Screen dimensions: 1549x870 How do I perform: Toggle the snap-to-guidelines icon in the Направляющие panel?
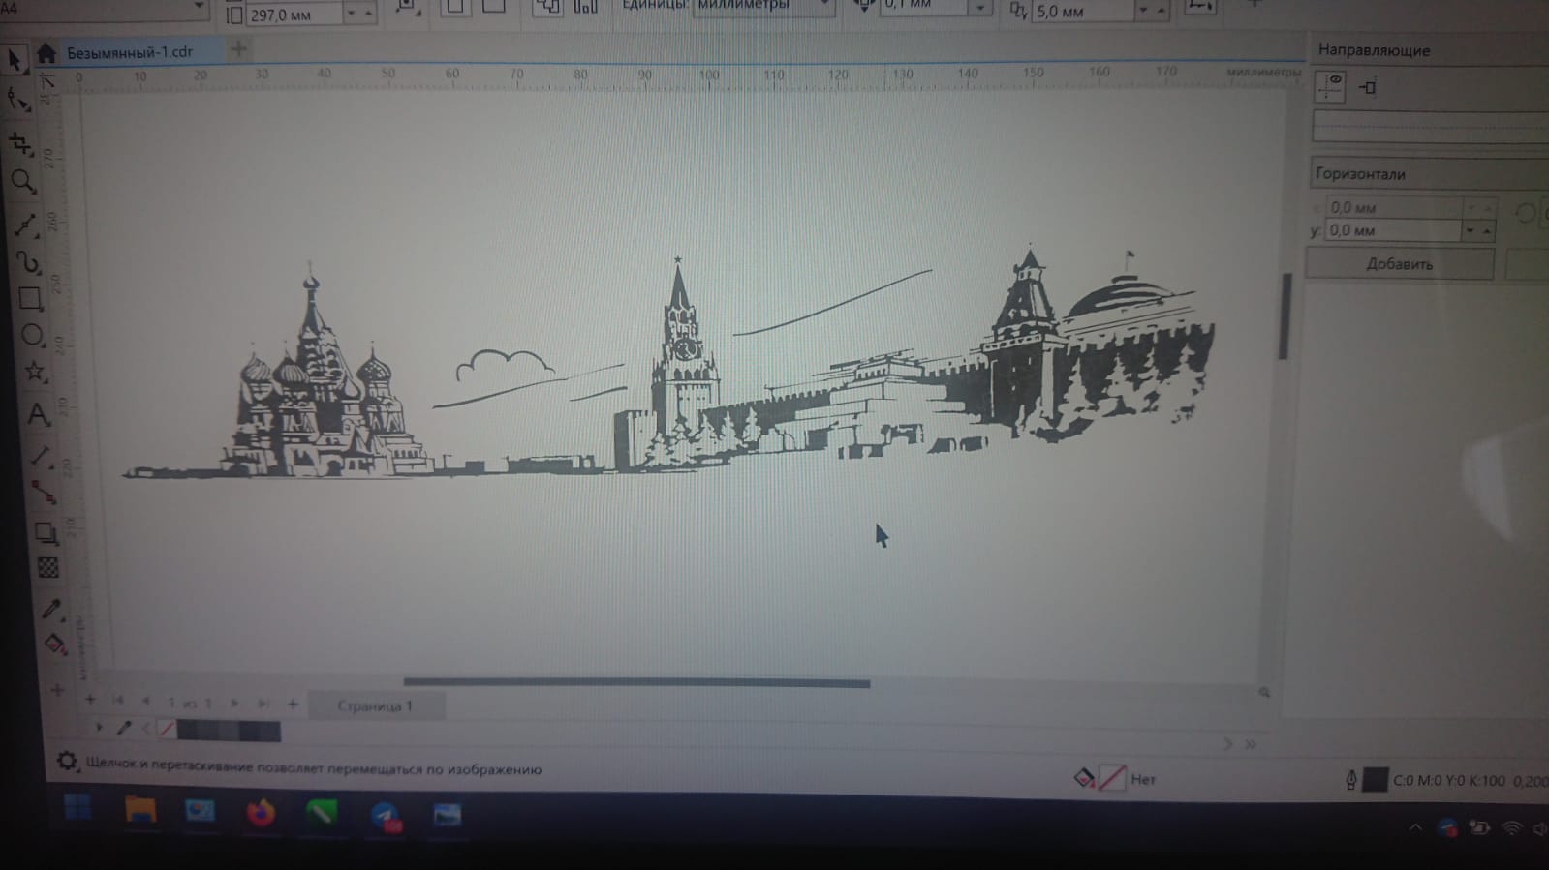tap(1368, 88)
